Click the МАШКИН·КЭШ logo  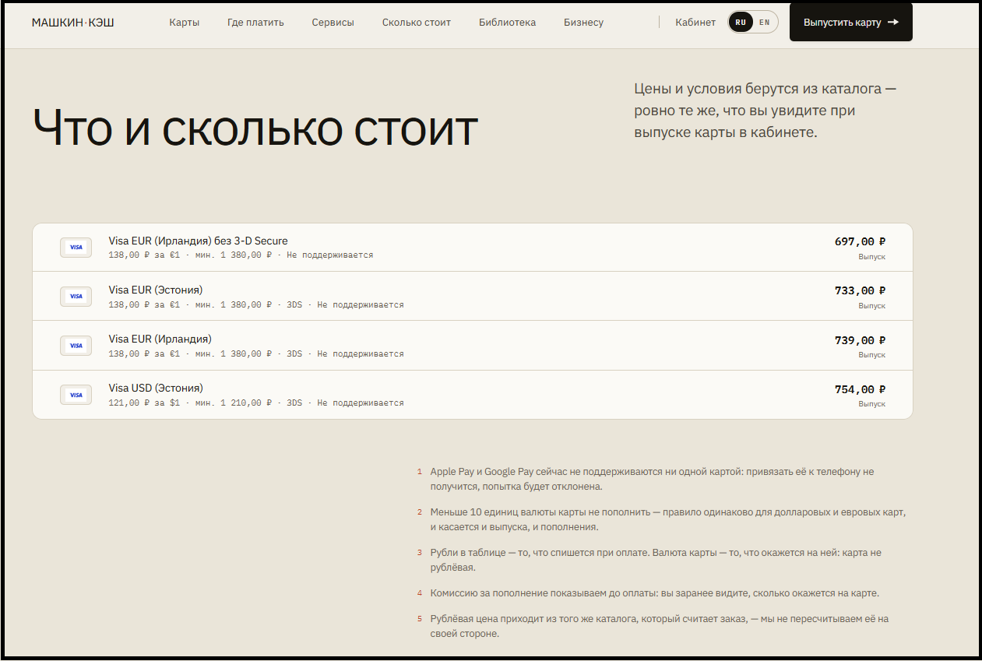tap(73, 23)
